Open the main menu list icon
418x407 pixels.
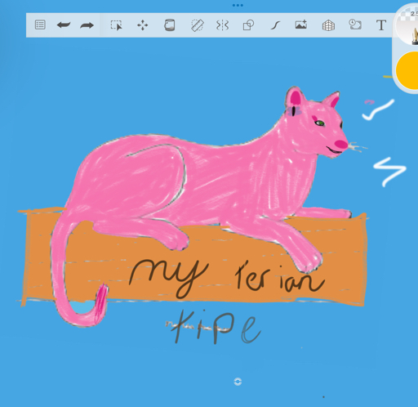(x=40, y=25)
